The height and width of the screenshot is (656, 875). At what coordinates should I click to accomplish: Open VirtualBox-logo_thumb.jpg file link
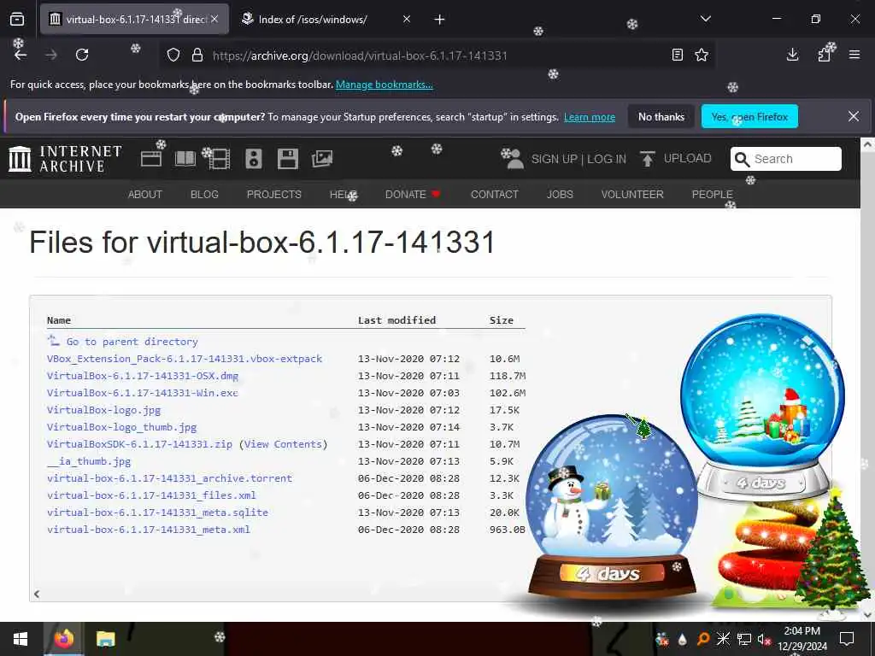(121, 427)
